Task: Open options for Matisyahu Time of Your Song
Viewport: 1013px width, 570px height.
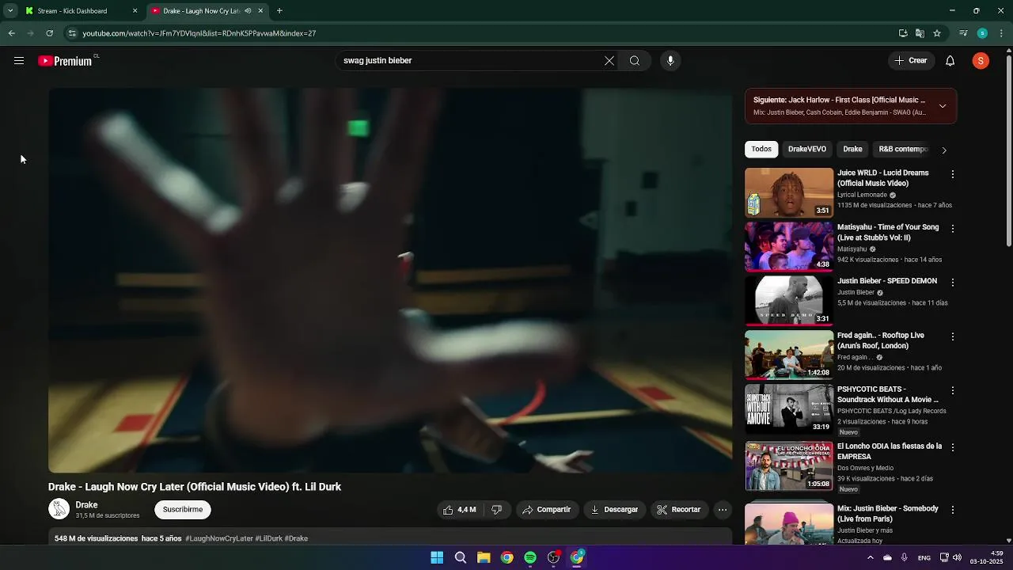Action: [x=953, y=229]
